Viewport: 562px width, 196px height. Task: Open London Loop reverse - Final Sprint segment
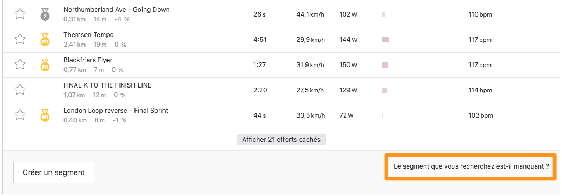point(116,111)
